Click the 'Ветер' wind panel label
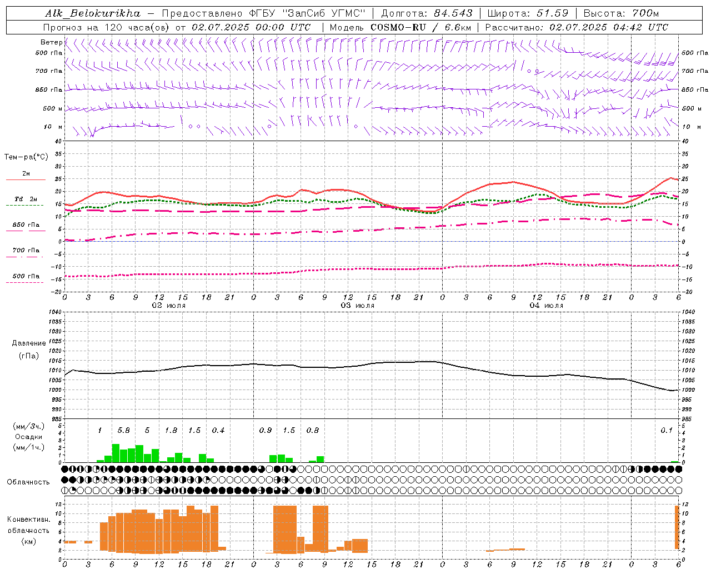This screenshot has height=569, width=711. (51, 42)
